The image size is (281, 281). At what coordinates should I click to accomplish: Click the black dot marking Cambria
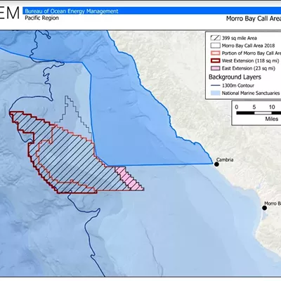click(216, 164)
